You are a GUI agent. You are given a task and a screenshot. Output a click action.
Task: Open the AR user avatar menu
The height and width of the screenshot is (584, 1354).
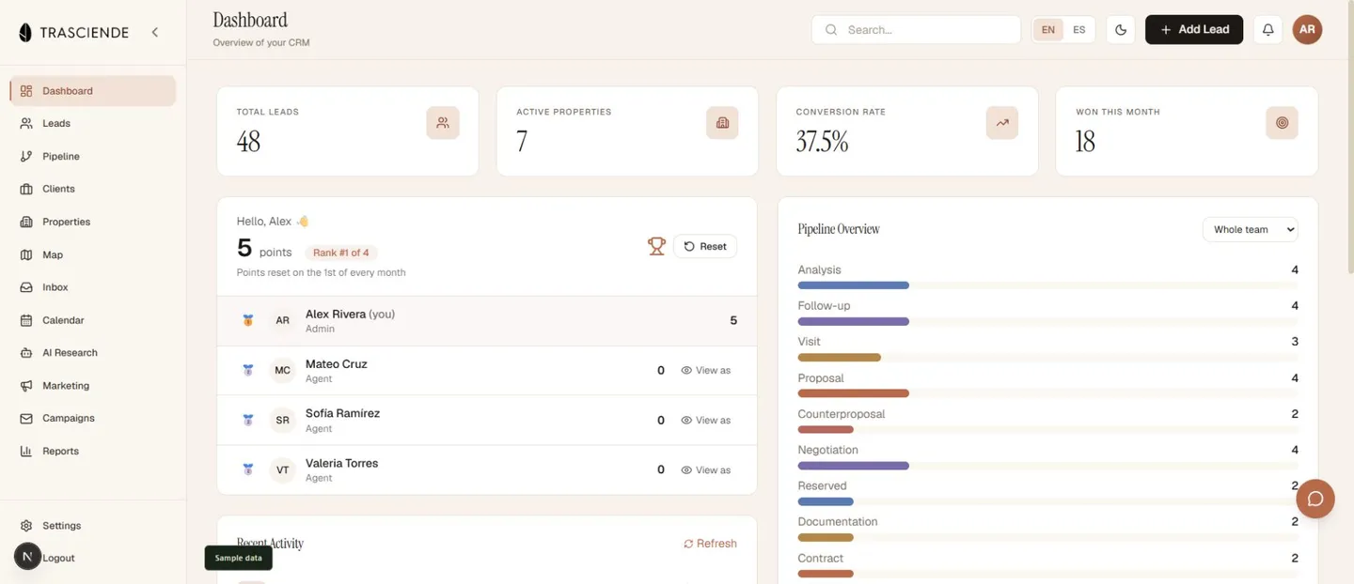pos(1307,29)
